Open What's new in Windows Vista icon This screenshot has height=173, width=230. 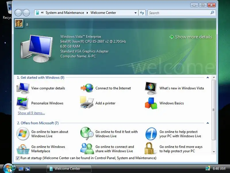151,88
